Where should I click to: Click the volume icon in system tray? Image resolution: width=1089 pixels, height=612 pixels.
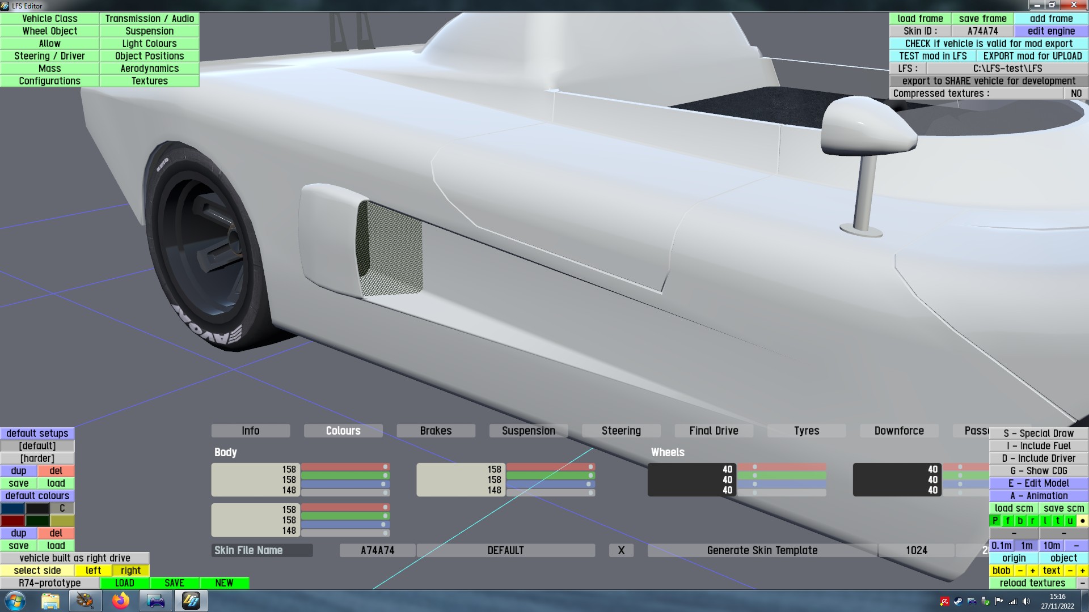point(1026,601)
